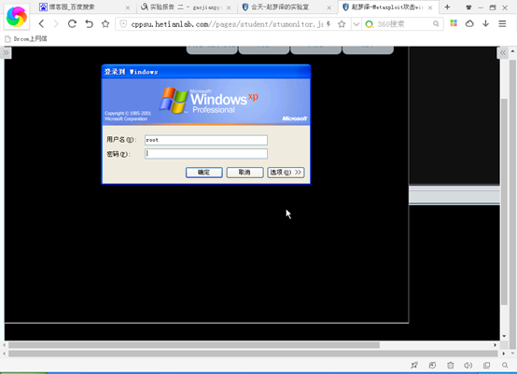This screenshot has height=374, width=517.
Task: Collapse the right panel with double-arrow
Action: (x=503, y=53)
